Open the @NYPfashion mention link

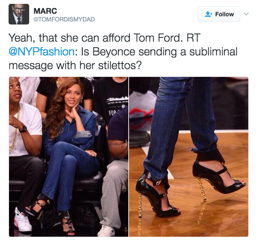[x=42, y=52]
